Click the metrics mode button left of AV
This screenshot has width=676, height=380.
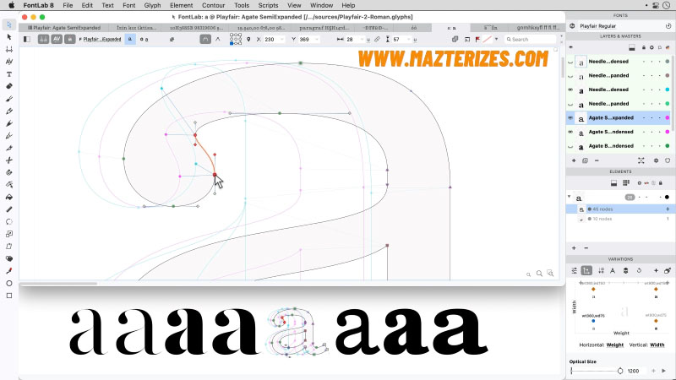coord(43,39)
